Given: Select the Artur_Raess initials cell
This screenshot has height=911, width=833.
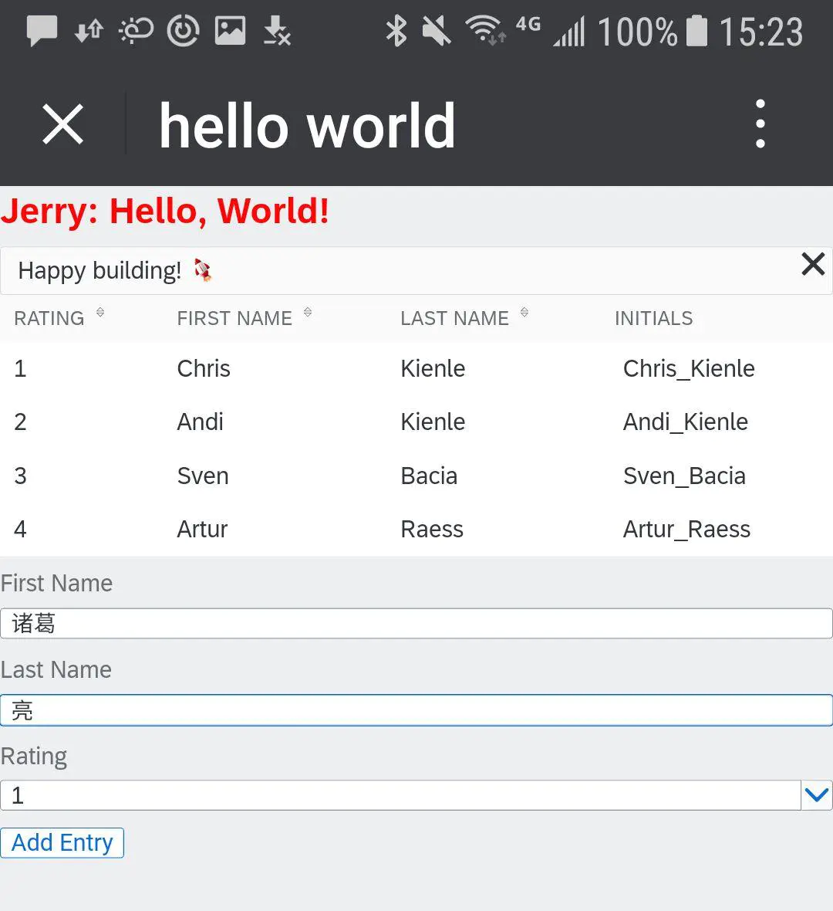Looking at the screenshot, I should [x=686, y=530].
